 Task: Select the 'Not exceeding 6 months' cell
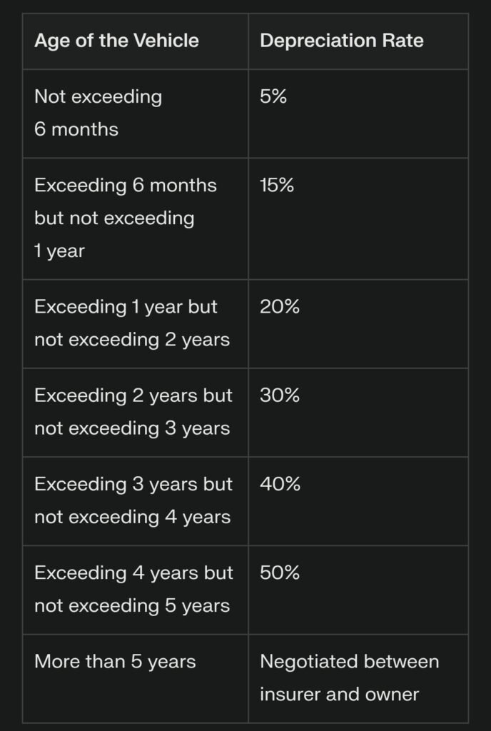coord(98,113)
